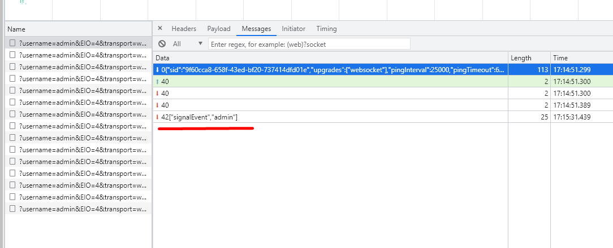The width and height of the screenshot is (613, 248).
Task: View the Initiator tab
Action: point(293,29)
